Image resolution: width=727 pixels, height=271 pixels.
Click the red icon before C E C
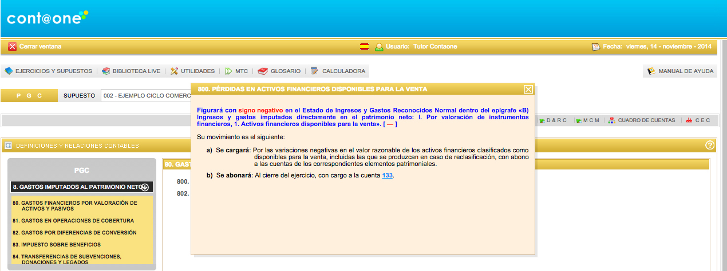pyautogui.click(x=689, y=120)
